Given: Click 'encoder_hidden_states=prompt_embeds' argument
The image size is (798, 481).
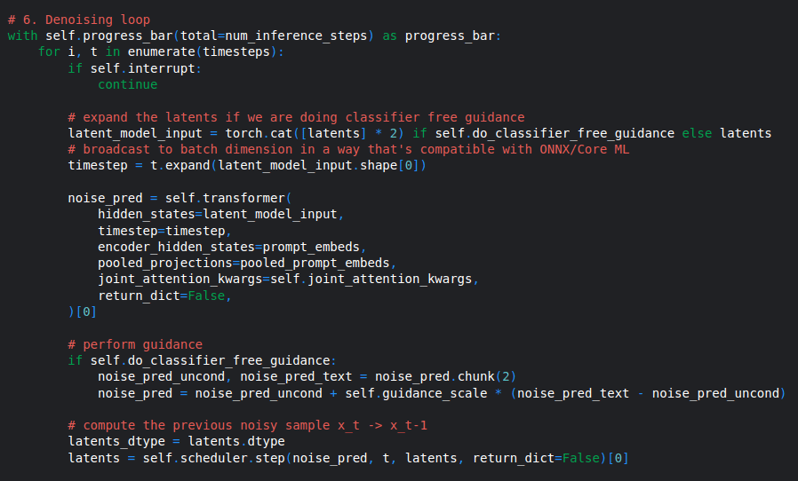Looking at the screenshot, I should 228,247.
